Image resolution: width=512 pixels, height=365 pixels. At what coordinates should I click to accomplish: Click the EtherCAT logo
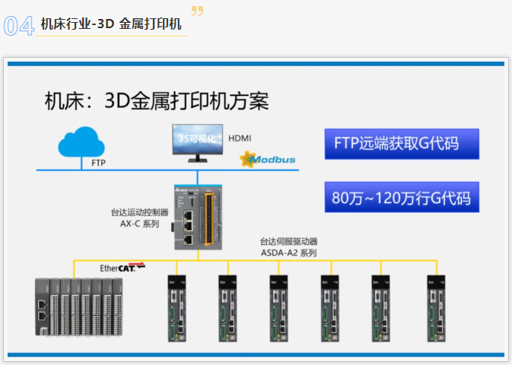122,268
